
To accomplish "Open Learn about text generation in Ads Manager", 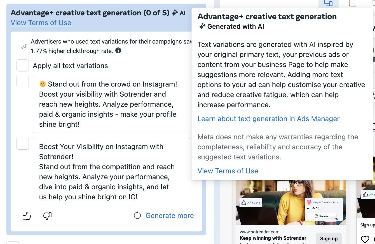I will point(268,119).
